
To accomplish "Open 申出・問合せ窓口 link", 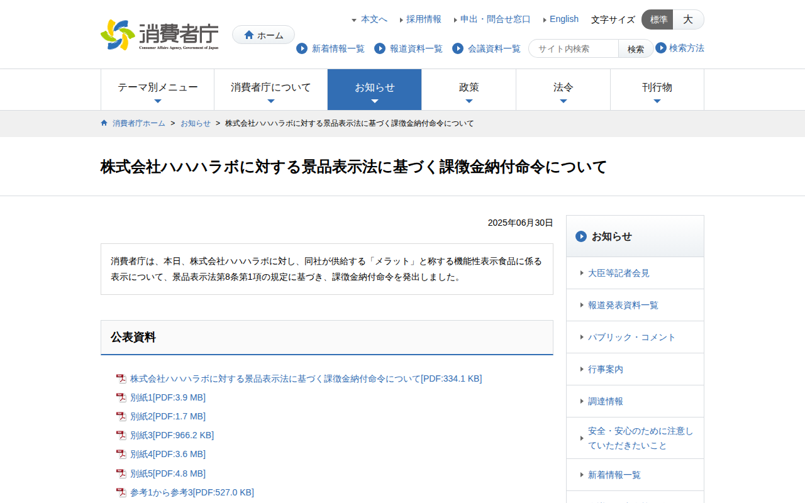I will pos(496,19).
